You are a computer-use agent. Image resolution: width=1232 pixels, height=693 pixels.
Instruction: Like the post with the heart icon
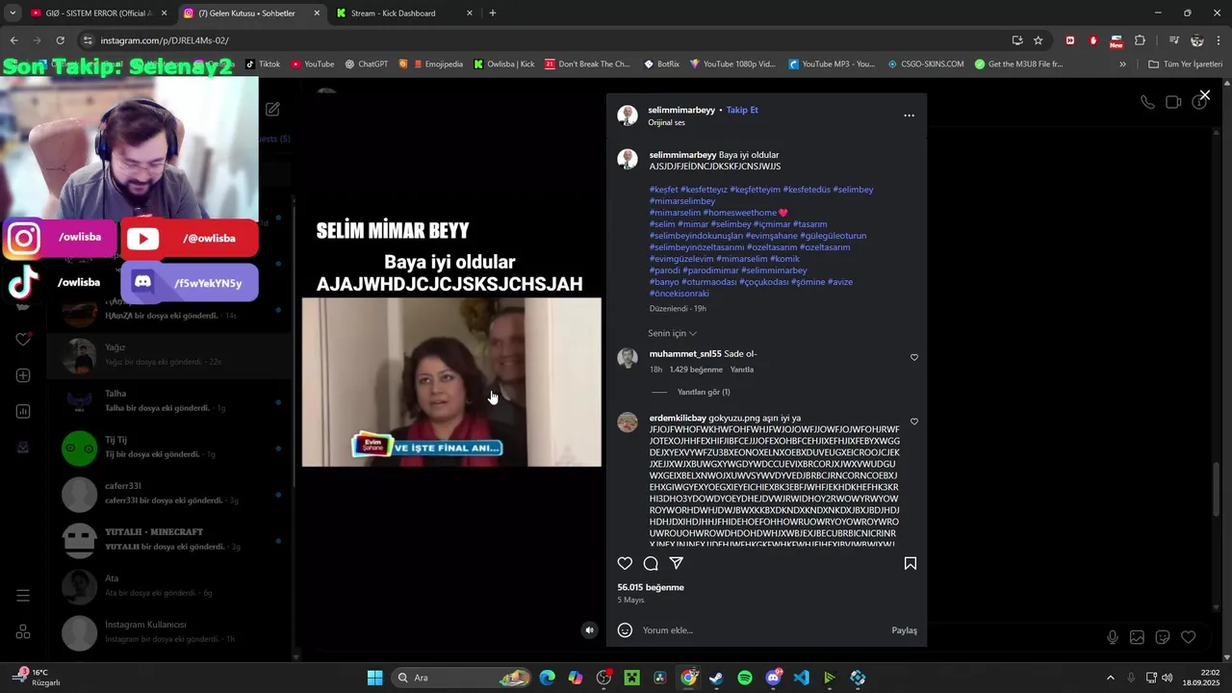tap(625, 564)
